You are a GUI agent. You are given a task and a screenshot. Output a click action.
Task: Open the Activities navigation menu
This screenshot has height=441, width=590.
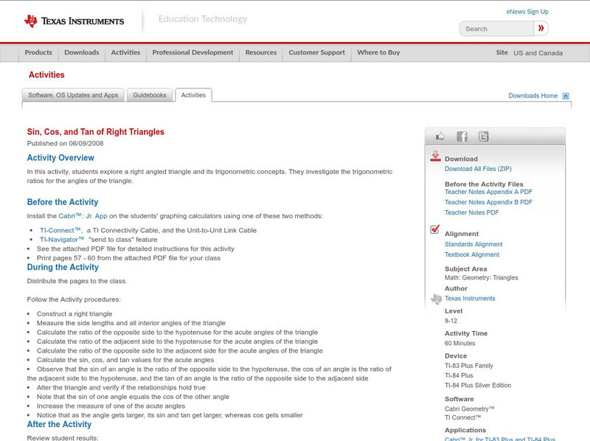pyautogui.click(x=125, y=52)
